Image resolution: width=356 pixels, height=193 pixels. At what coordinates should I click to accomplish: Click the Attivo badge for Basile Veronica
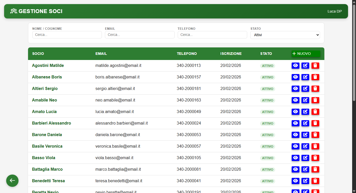(268, 147)
